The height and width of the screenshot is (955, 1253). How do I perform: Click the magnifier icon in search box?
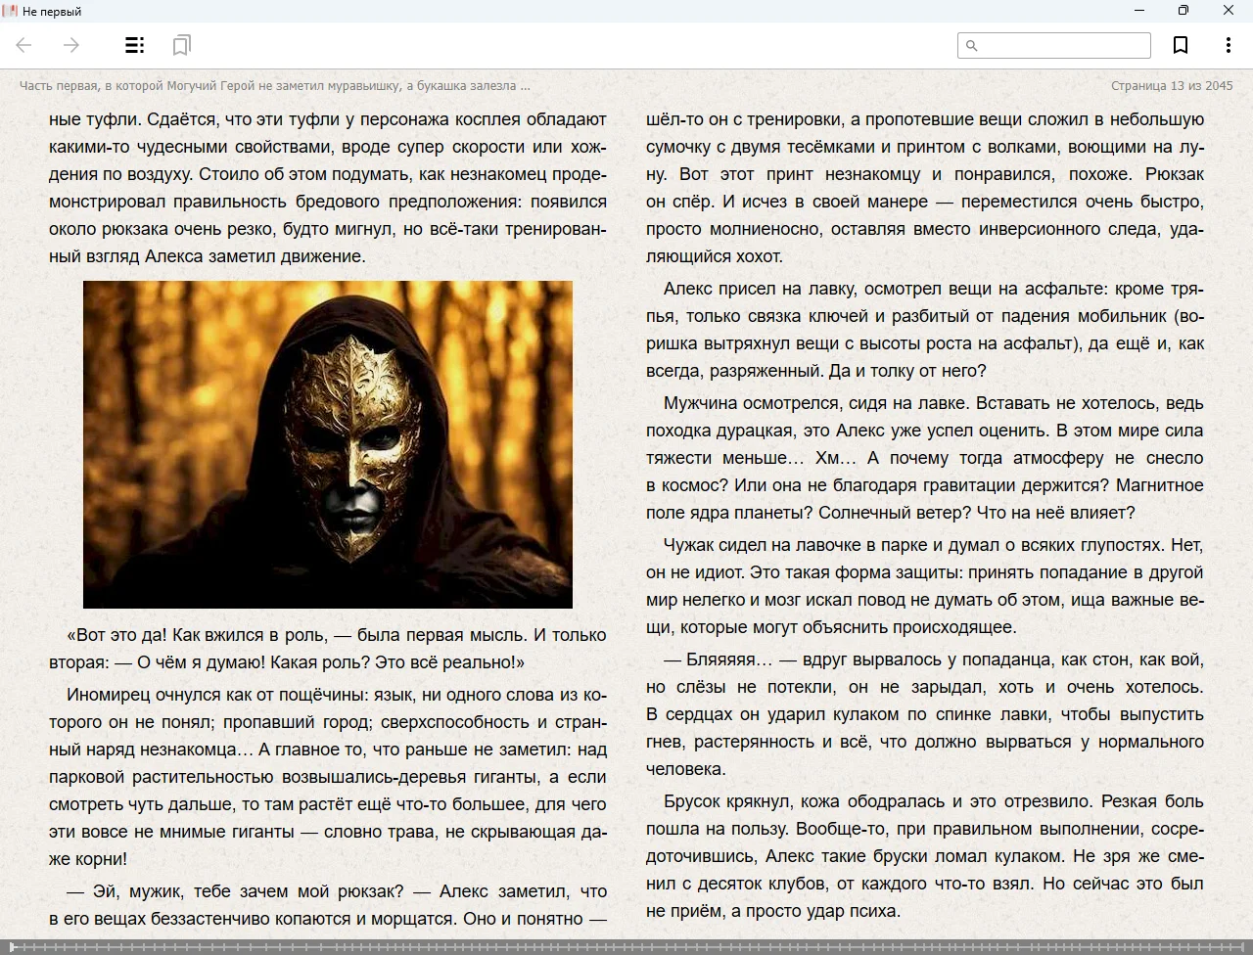click(x=972, y=46)
